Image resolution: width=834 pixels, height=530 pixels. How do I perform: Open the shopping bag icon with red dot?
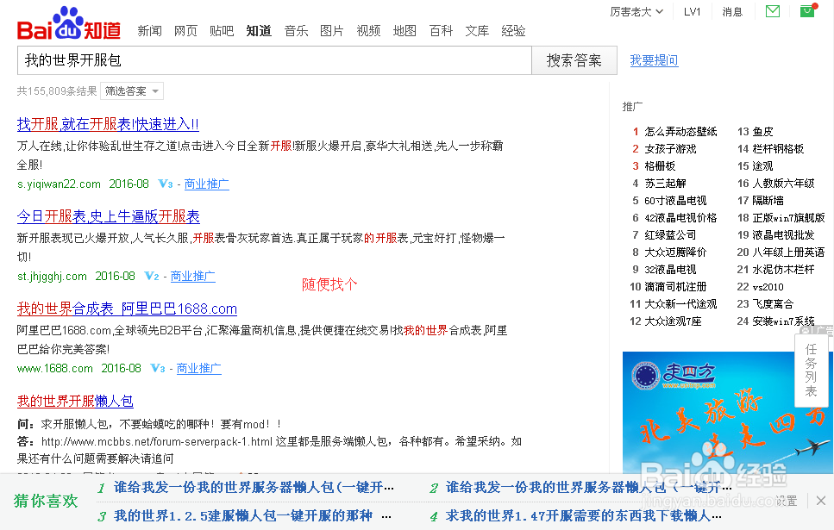point(807,10)
